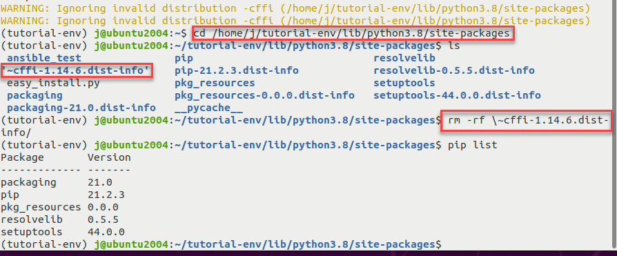Viewport: 617px width, 256px height.
Task: Click the pip-21.2.3.dist-info directory
Action: [x=237, y=70]
